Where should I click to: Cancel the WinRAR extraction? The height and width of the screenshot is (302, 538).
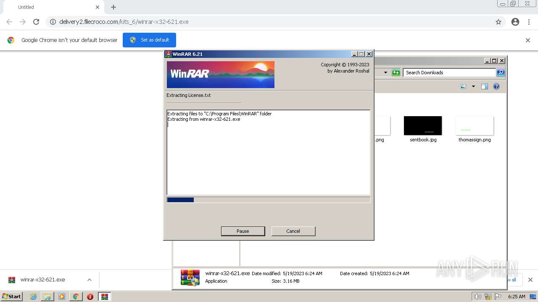[x=293, y=231]
